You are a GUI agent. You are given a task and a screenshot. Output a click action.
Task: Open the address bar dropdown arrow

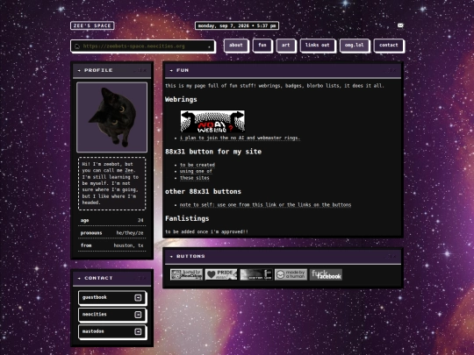click(x=209, y=46)
